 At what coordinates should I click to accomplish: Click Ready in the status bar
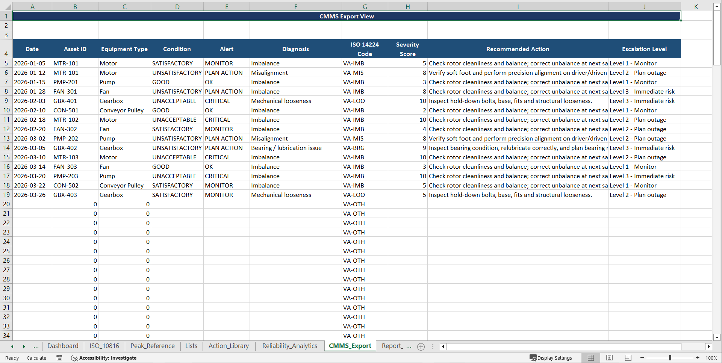(x=12, y=358)
